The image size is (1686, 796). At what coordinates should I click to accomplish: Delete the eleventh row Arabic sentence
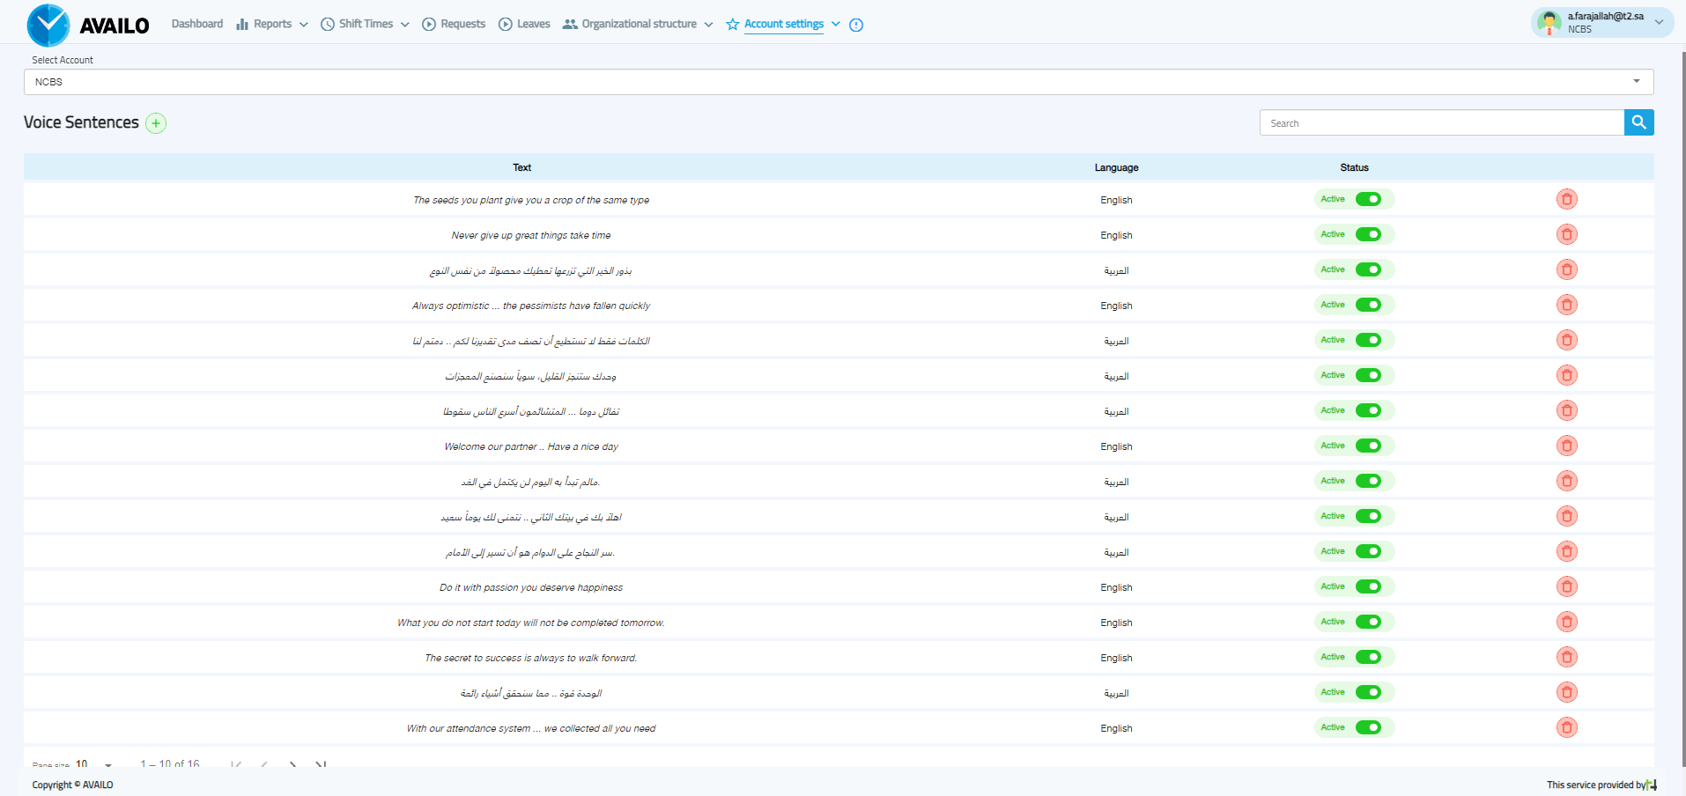pos(1566,551)
